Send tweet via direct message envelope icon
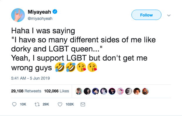The image size is (182, 116). tap(83, 104)
